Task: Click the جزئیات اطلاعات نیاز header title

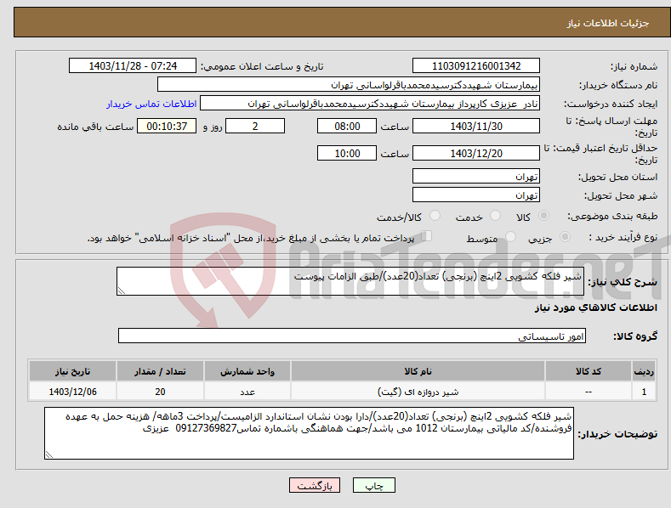Action: (608, 23)
